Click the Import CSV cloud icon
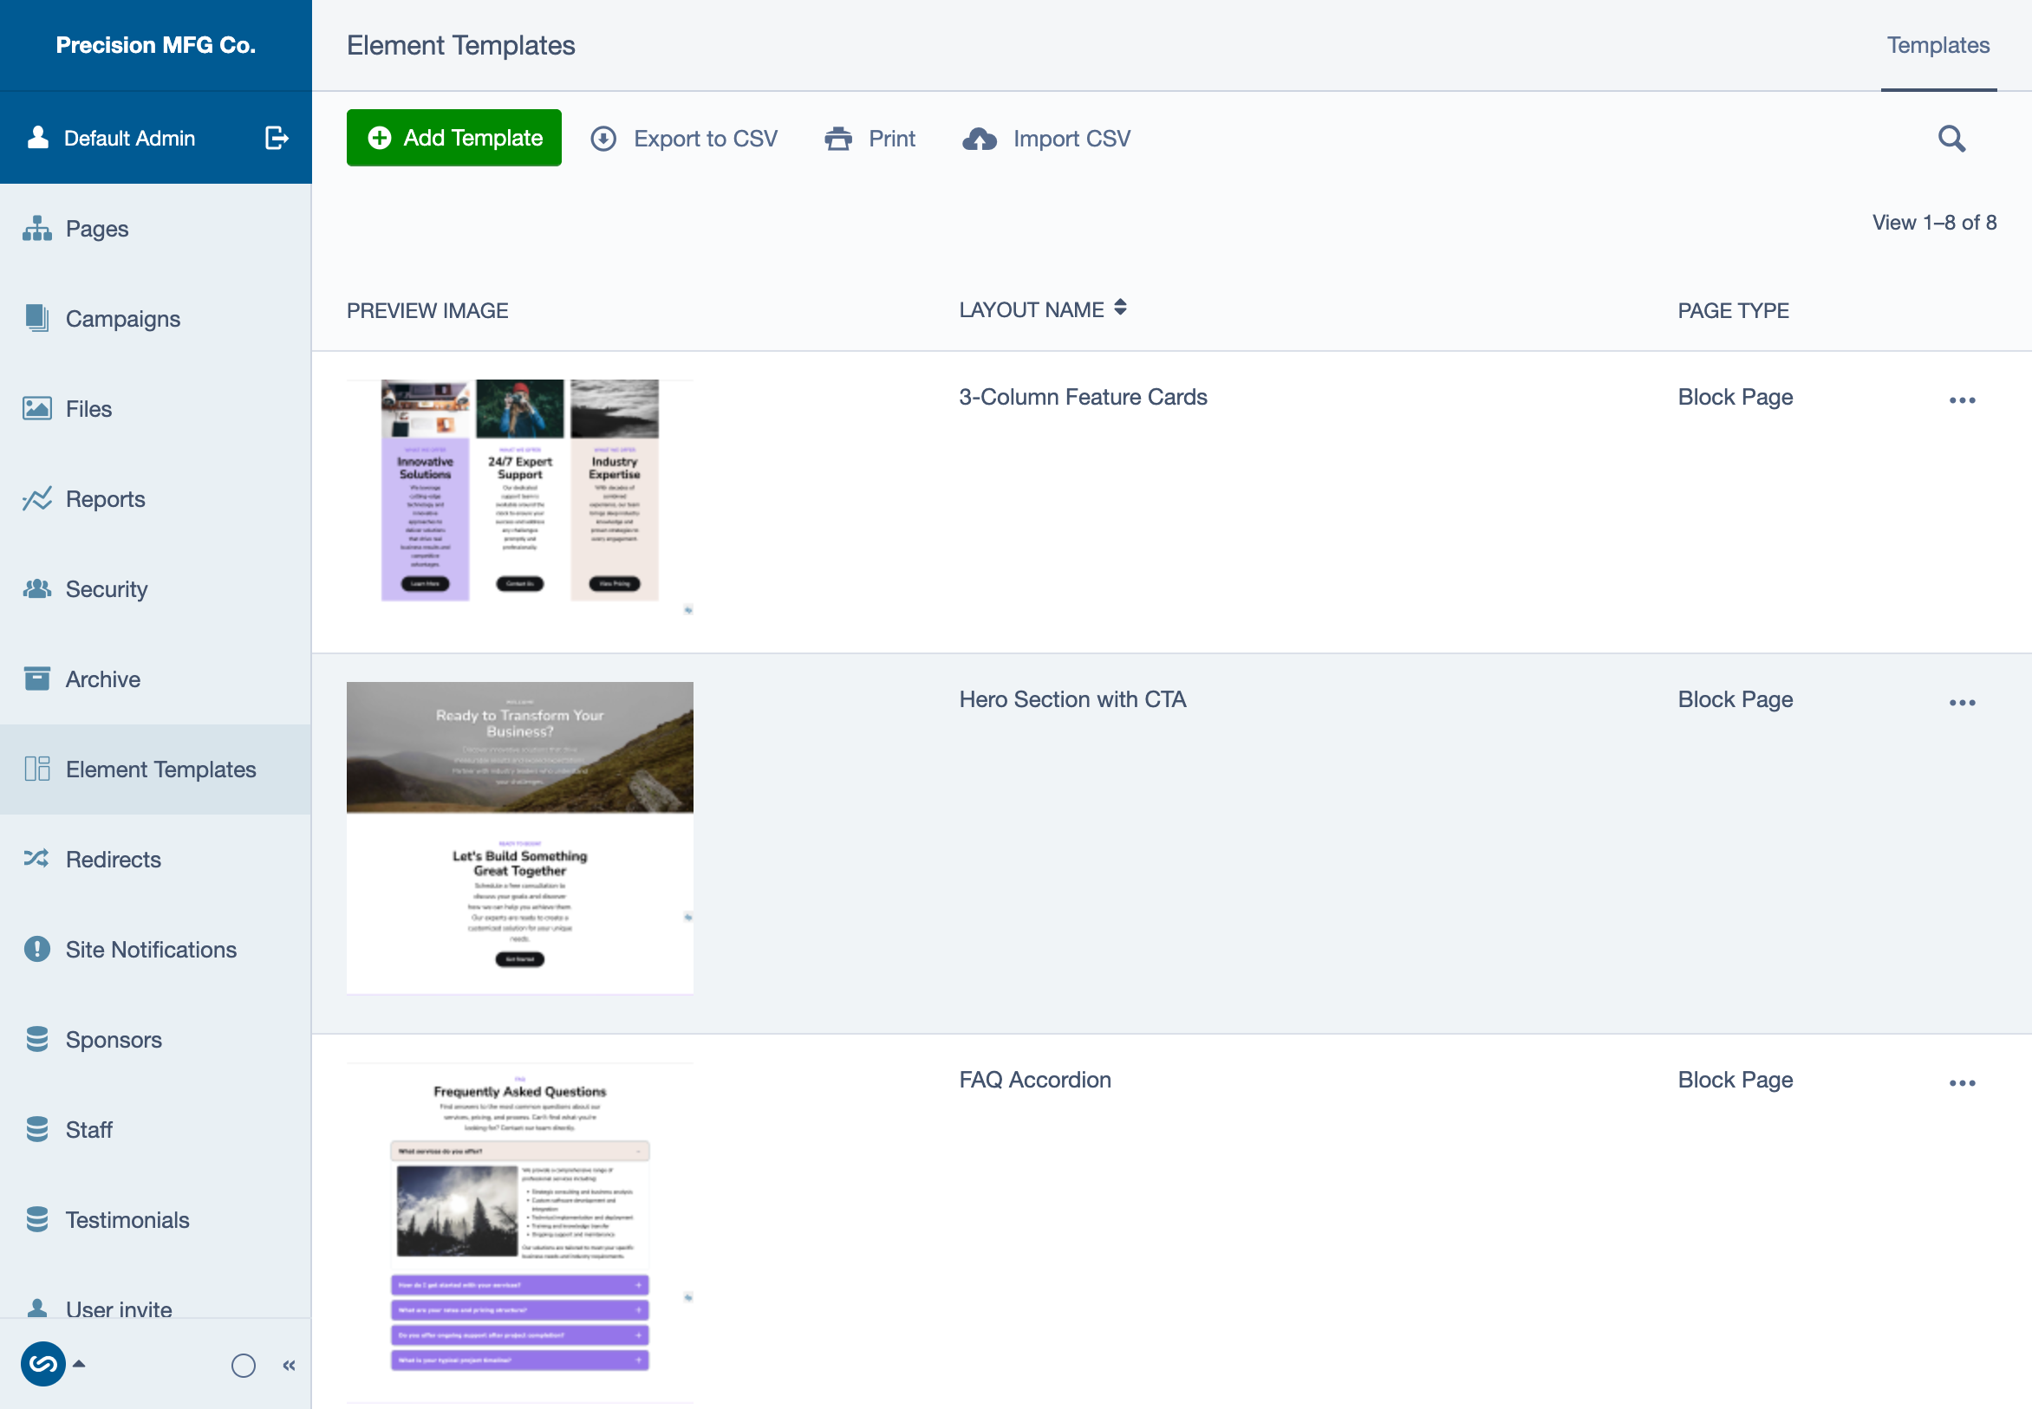 (980, 139)
